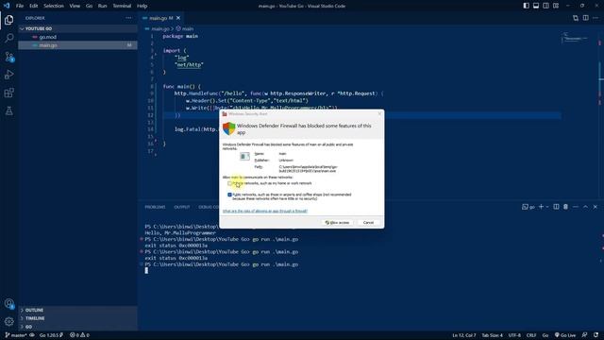604x340 pixels.
Task: Change Tab Size: 4 indentation setting
Action: point(492,335)
